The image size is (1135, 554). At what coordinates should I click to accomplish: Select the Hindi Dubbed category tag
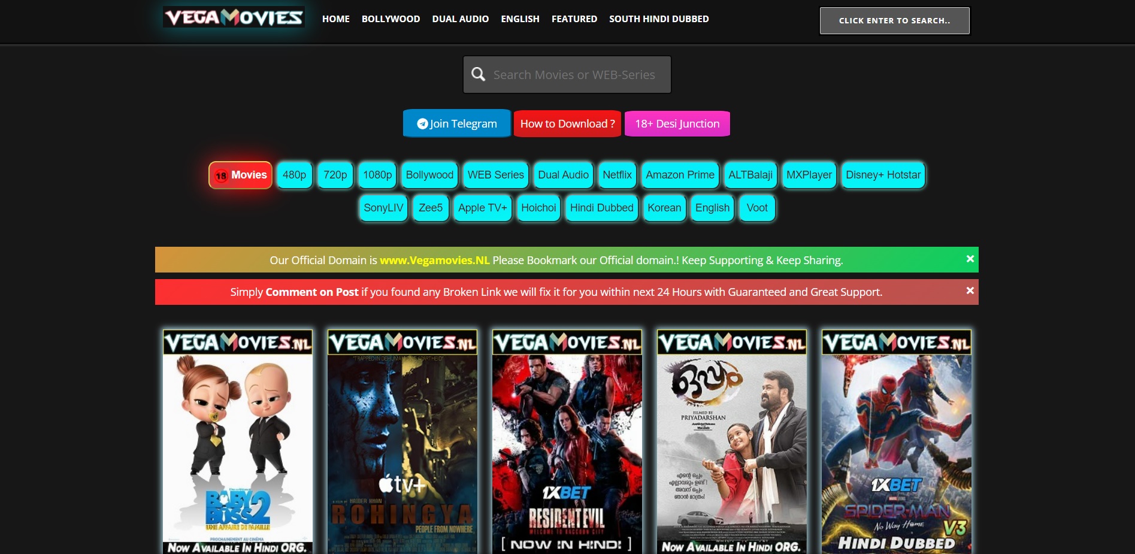(x=601, y=208)
